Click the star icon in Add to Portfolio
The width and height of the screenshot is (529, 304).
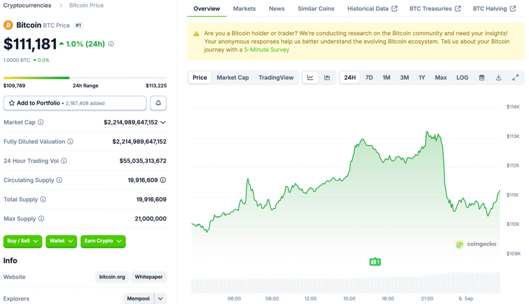12,103
